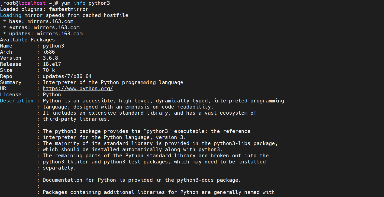The height and width of the screenshot is (197, 384).
Task: Select the version value 3.6.8
Action: 50,58
